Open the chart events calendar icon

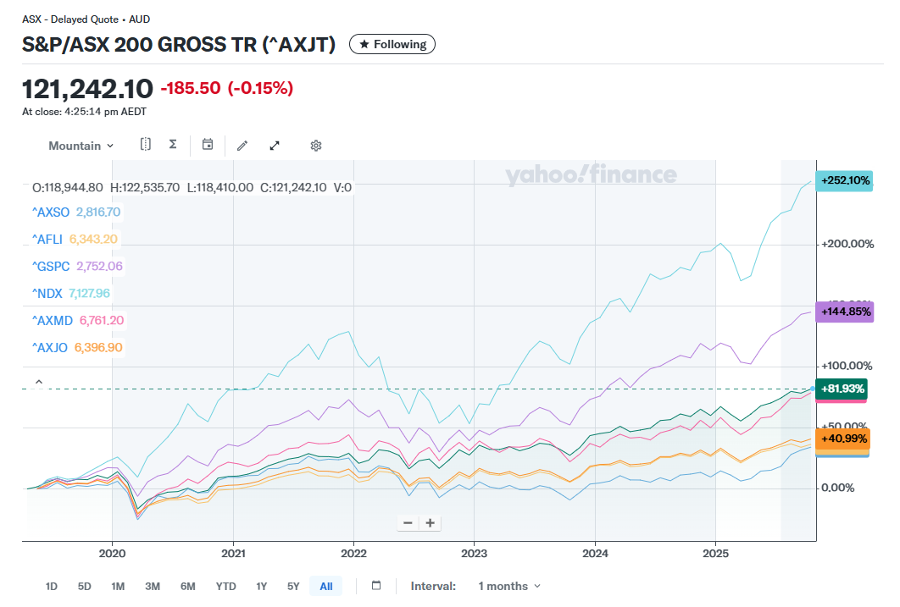[208, 145]
